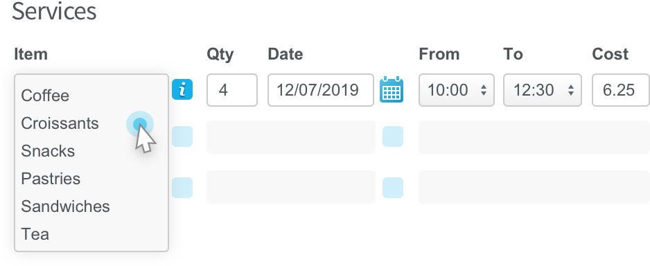Select Tea from the item list
Screen dimensions: 650x266
[x=35, y=234]
